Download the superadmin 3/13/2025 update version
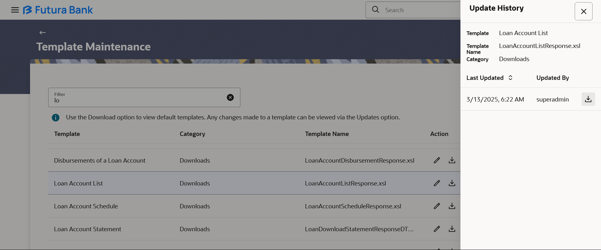The width and height of the screenshot is (601, 250). (588, 99)
